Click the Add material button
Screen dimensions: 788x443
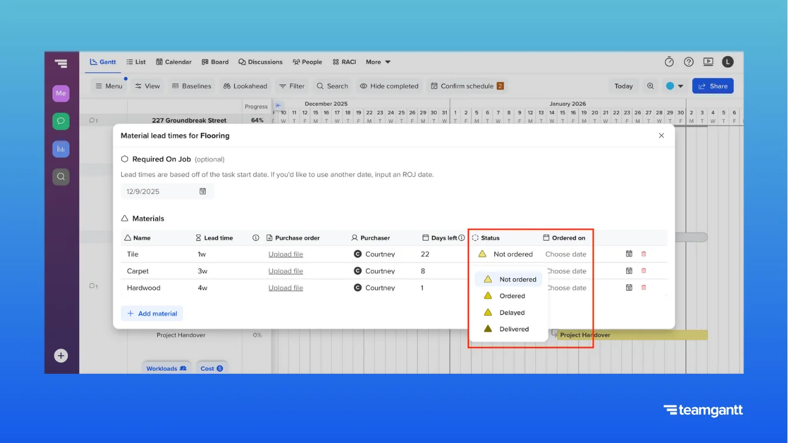152,313
